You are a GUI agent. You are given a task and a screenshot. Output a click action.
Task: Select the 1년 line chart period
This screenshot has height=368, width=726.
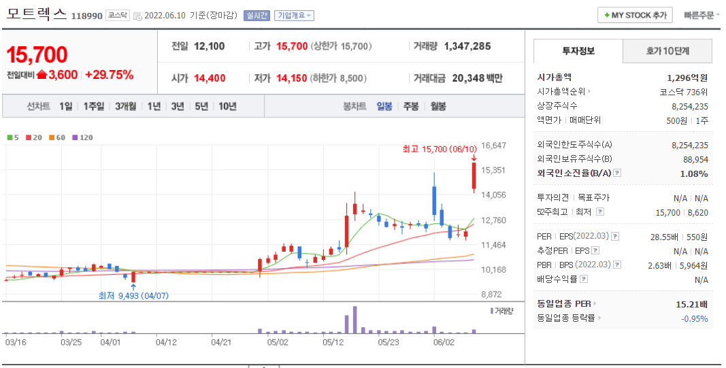pos(154,107)
